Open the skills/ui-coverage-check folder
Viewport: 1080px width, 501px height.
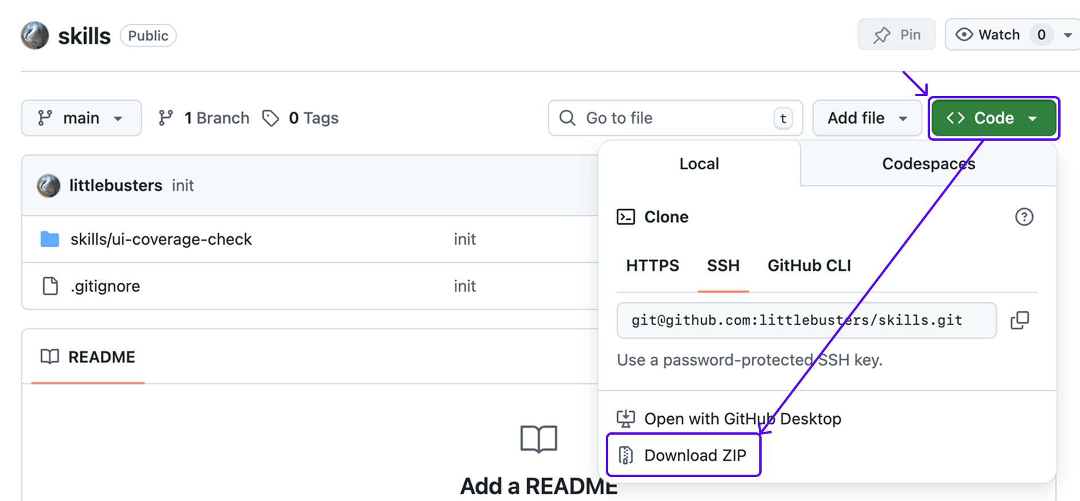[x=161, y=239]
